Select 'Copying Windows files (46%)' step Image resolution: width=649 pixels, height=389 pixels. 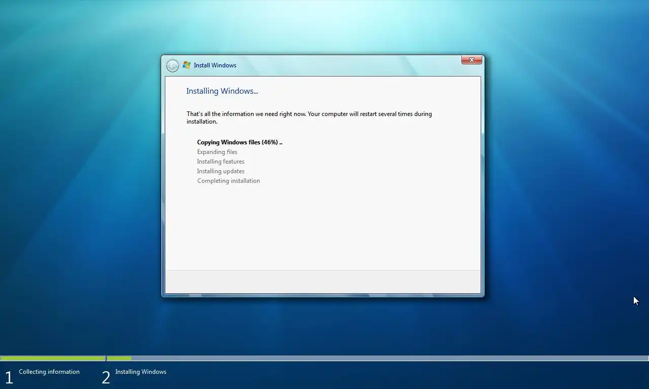click(240, 142)
